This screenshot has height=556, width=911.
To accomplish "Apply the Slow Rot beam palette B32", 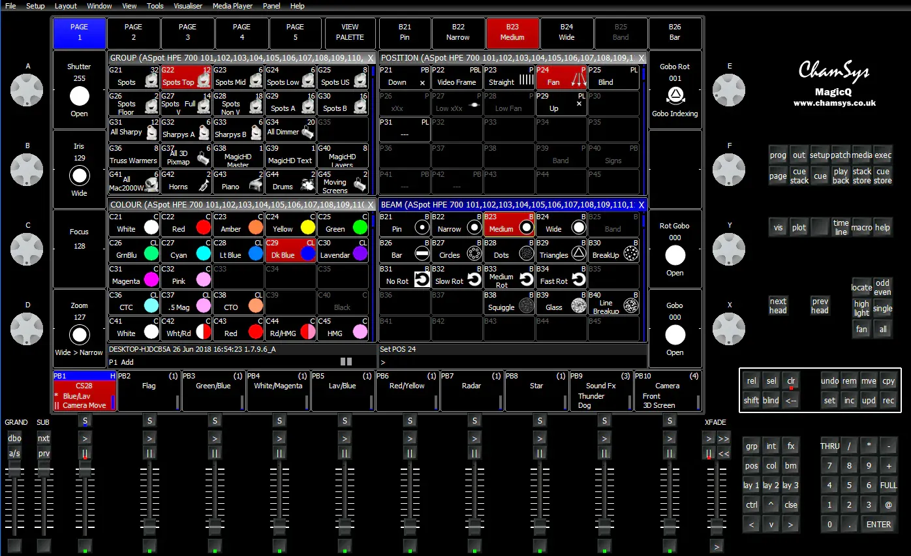I will click(457, 276).
